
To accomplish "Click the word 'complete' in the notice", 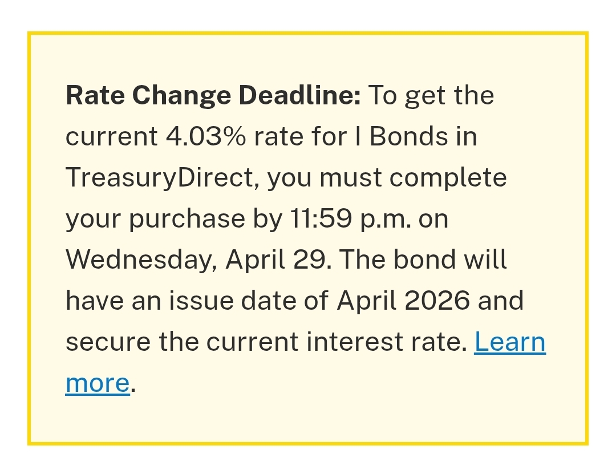I will [x=448, y=177].
